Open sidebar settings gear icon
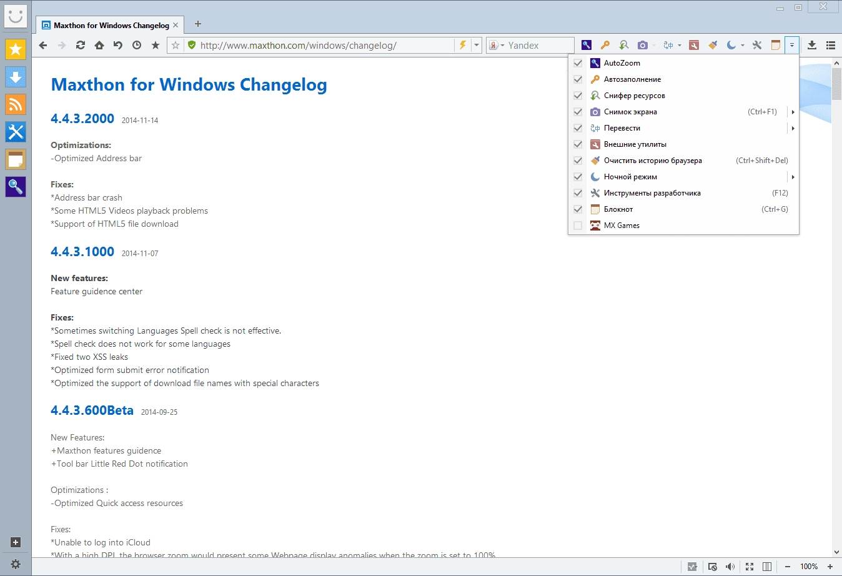This screenshot has height=576, width=842. click(x=16, y=564)
